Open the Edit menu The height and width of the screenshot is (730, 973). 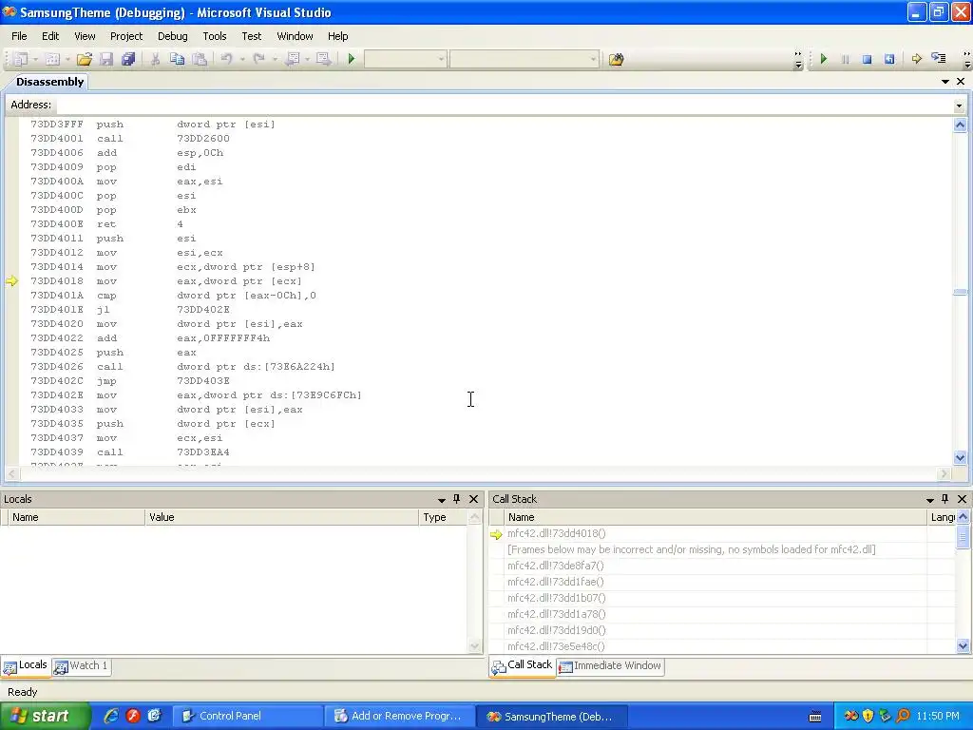click(x=50, y=36)
